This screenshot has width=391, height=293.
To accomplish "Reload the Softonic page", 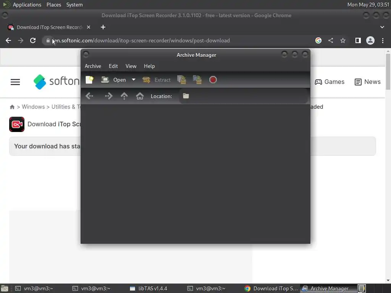I will [x=33, y=40].
